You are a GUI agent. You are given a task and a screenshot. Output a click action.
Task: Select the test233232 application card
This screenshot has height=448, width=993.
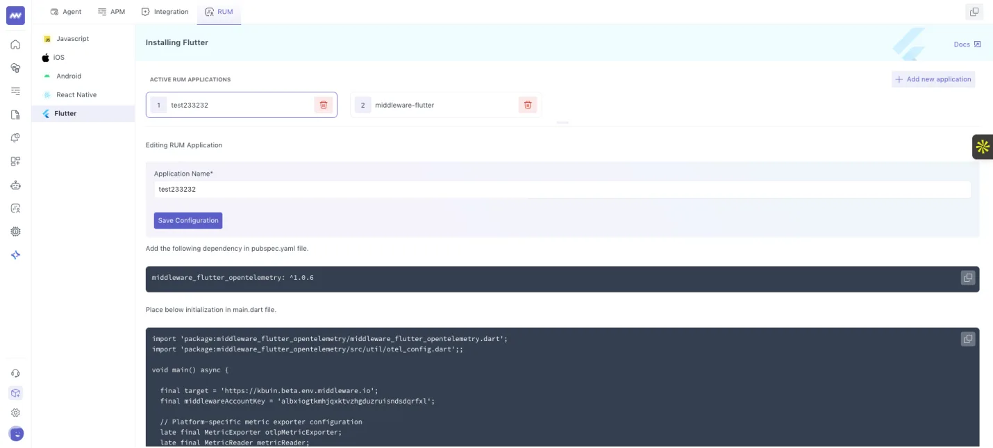[242, 105]
